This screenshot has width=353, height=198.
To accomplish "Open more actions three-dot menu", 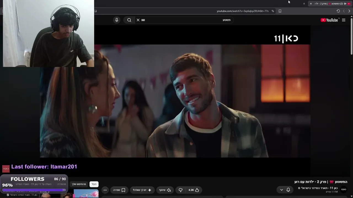I will (x=105, y=190).
